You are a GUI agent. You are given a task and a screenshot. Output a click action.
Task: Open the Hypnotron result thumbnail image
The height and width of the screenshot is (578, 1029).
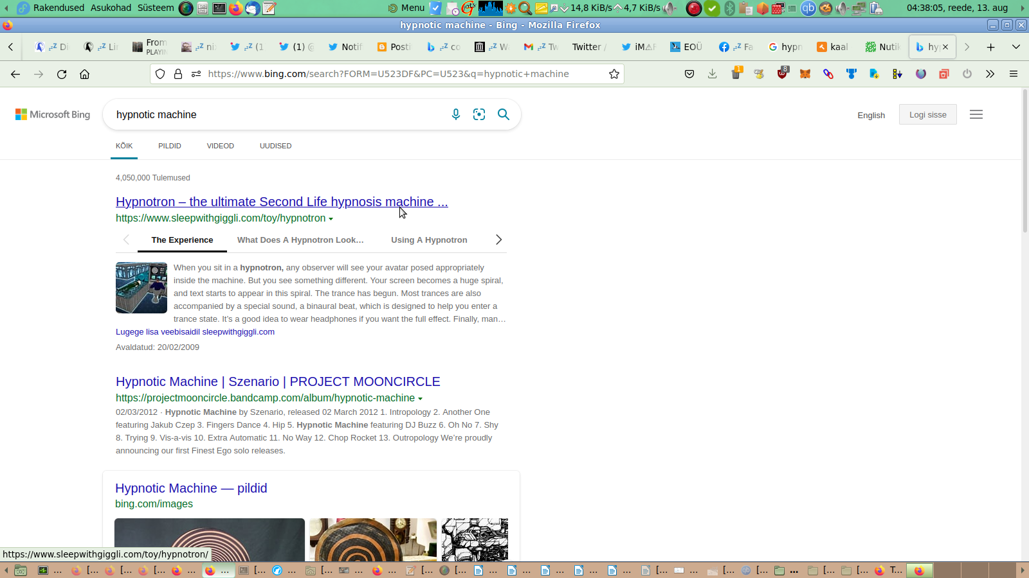(141, 288)
